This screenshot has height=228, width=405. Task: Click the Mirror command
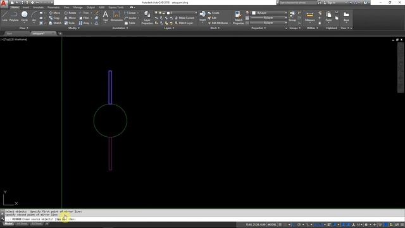[70, 18]
